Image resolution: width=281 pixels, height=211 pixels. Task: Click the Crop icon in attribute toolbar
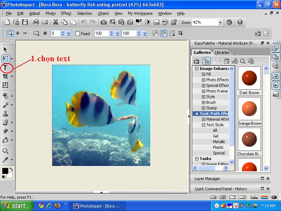point(181,33)
